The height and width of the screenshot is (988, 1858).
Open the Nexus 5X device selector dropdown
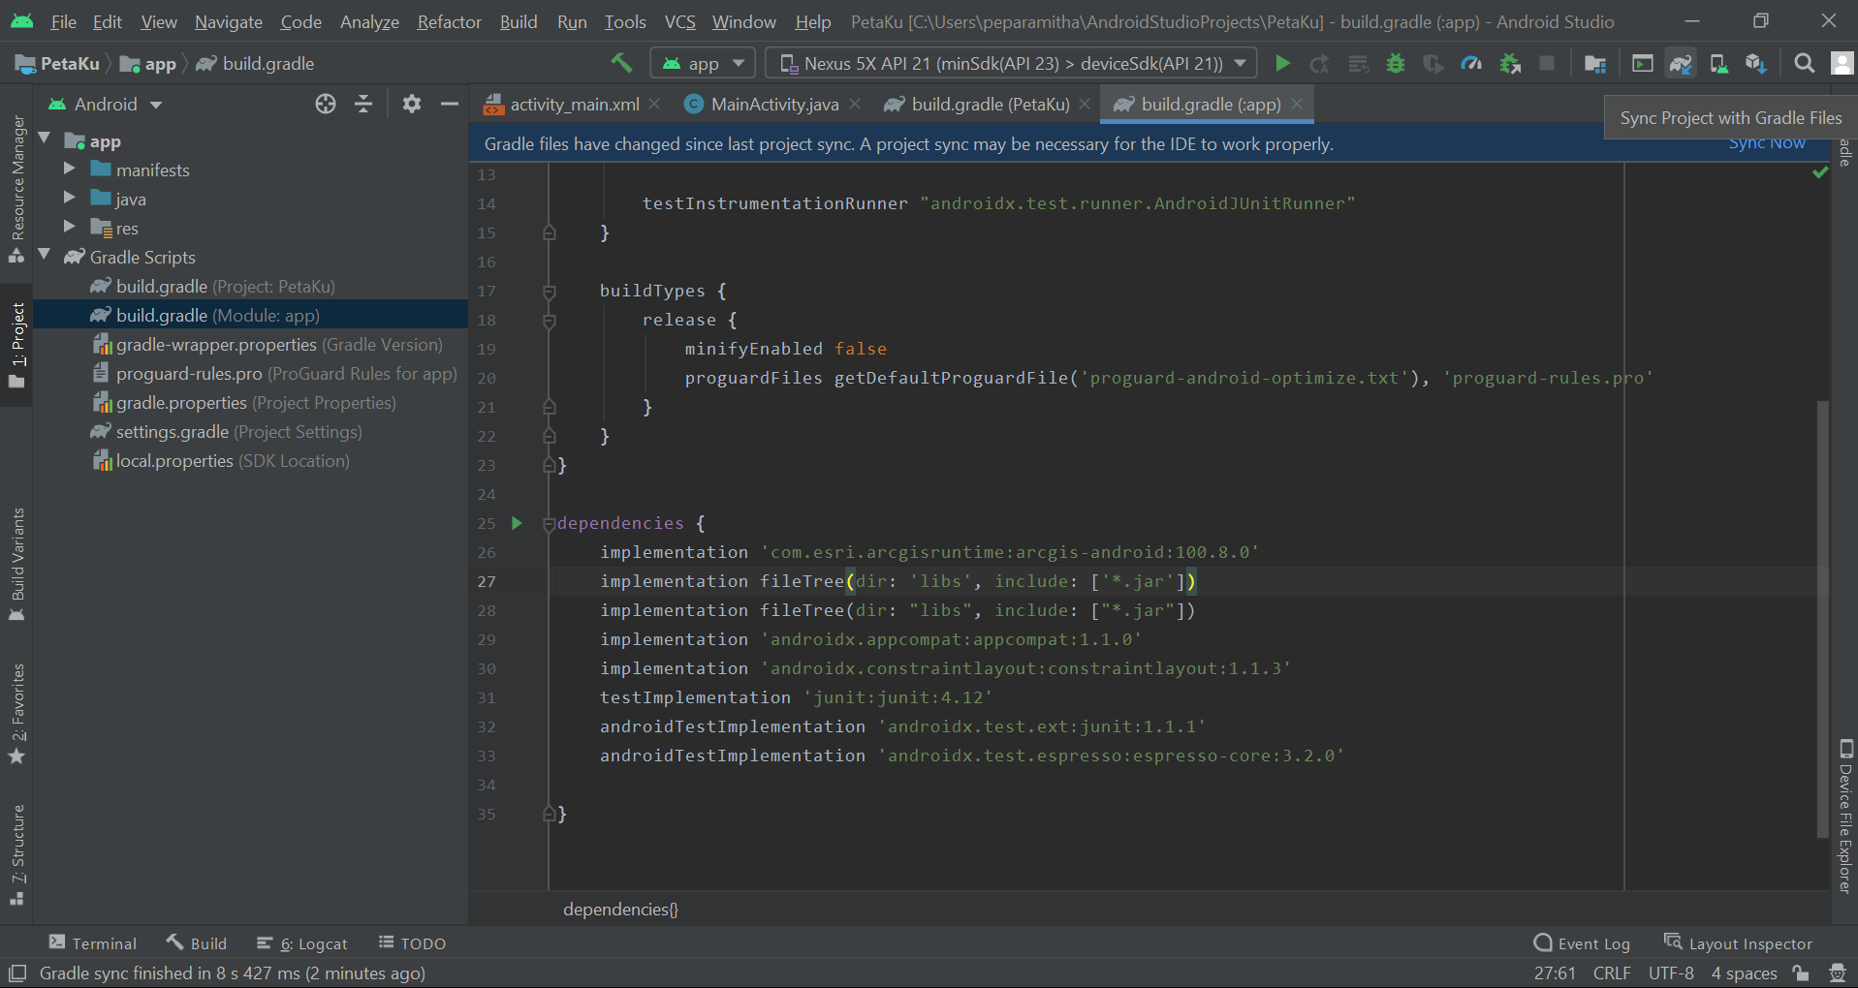click(x=1012, y=63)
